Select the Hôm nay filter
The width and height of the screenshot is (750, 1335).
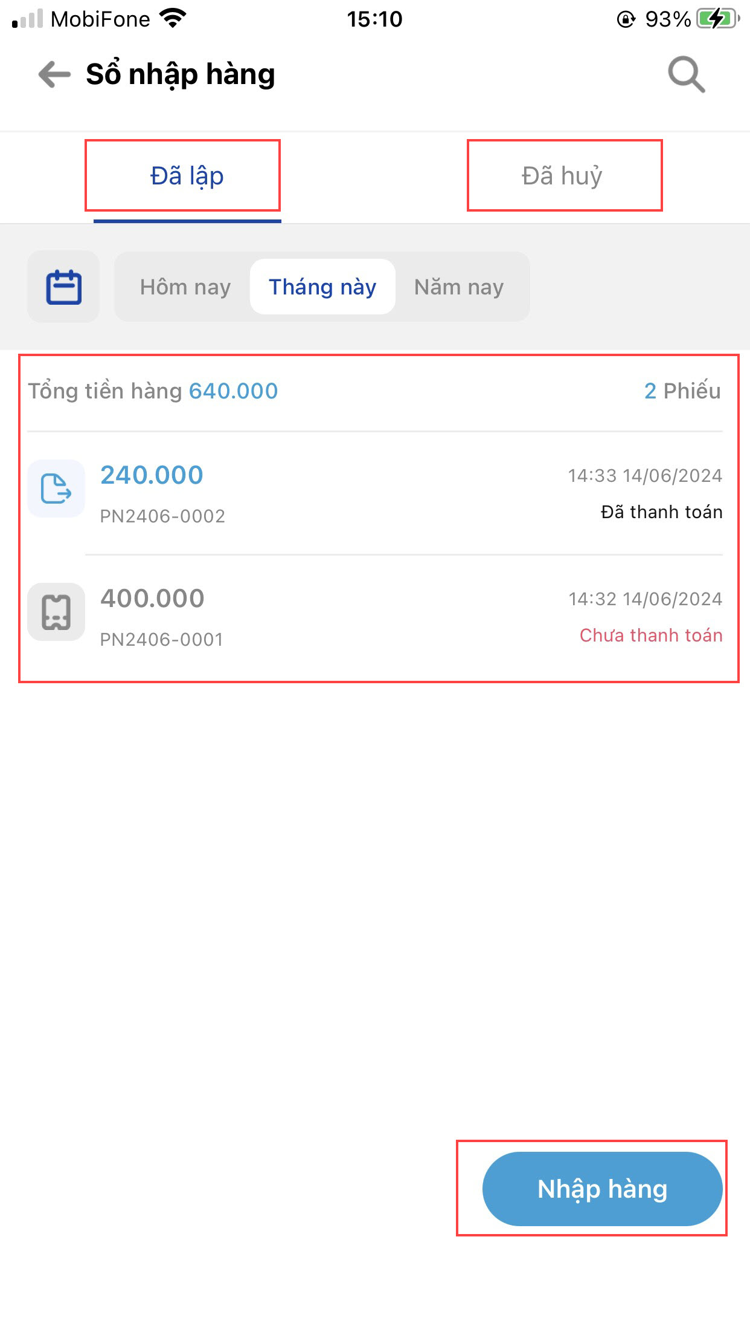point(185,287)
